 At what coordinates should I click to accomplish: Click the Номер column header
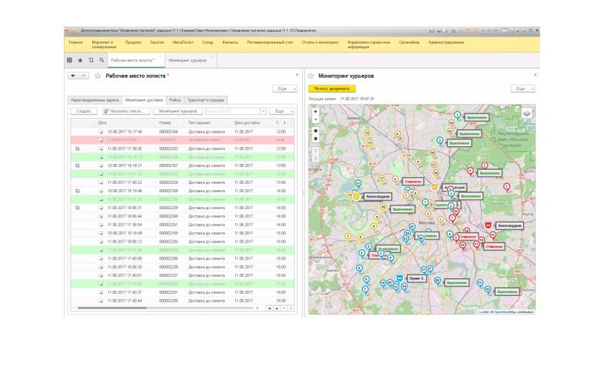(170, 122)
